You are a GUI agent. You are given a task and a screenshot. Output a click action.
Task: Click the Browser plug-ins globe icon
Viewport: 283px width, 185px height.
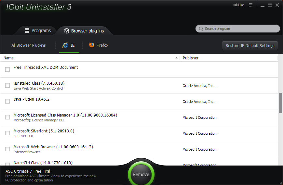(67, 31)
